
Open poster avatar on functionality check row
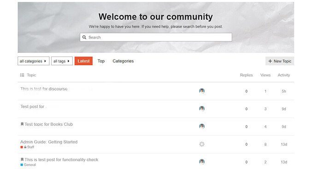click(x=202, y=162)
